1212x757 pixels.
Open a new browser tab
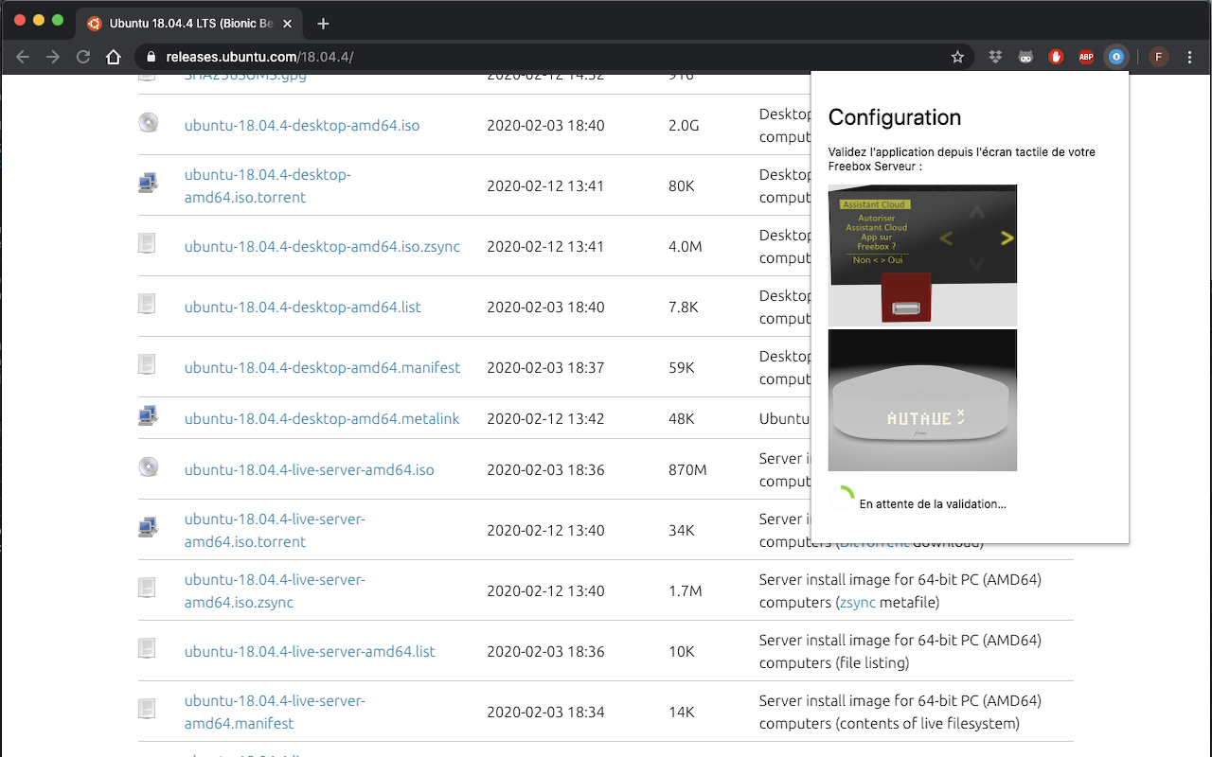coord(323,24)
